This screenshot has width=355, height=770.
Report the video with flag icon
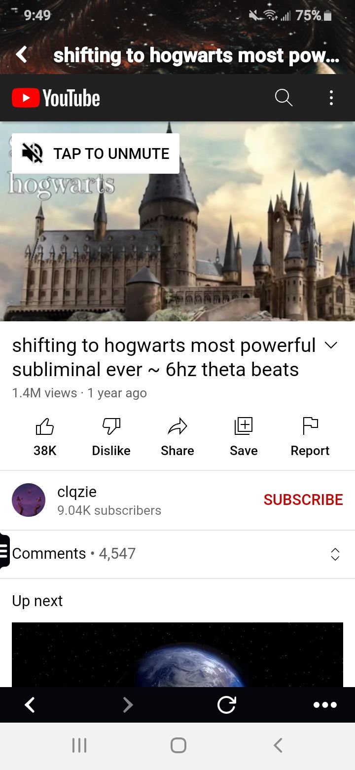(310, 436)
